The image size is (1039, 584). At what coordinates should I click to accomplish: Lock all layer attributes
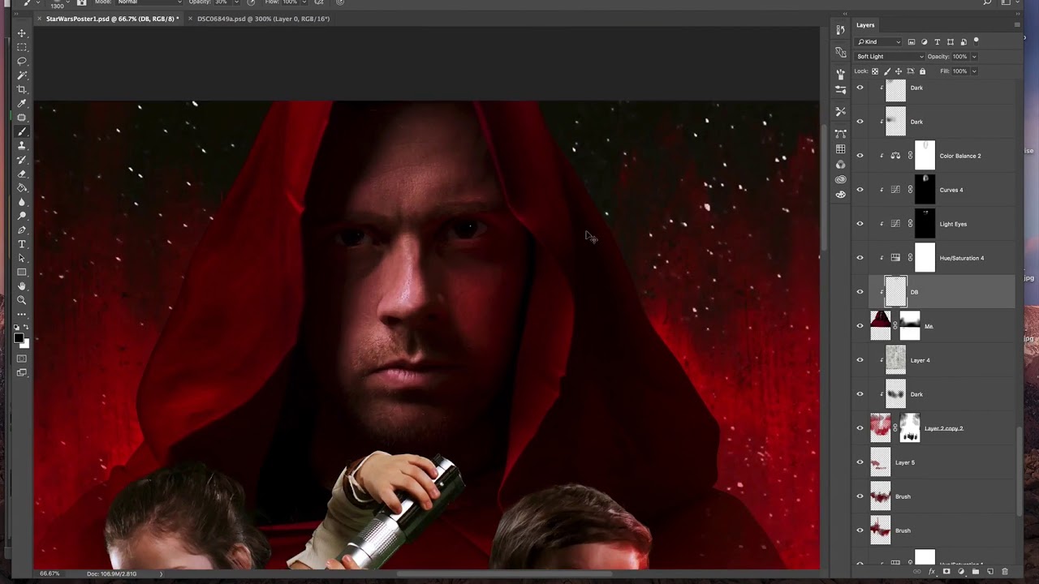(x=922, y=71)
